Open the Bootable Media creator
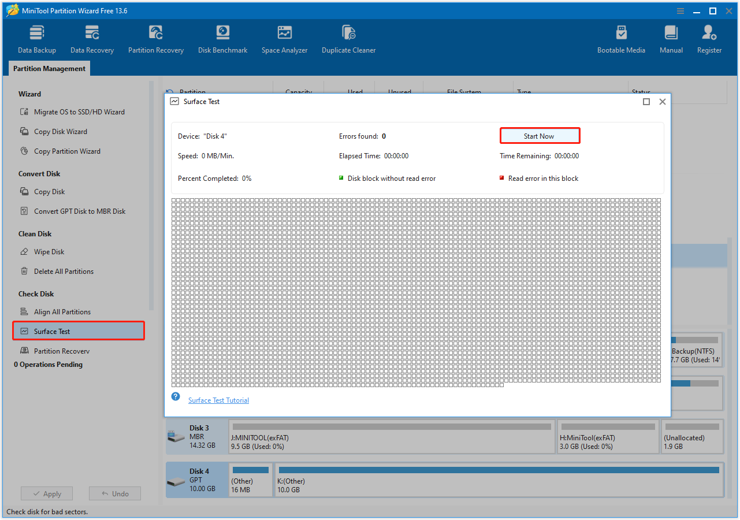 click(x=621, y=38)
